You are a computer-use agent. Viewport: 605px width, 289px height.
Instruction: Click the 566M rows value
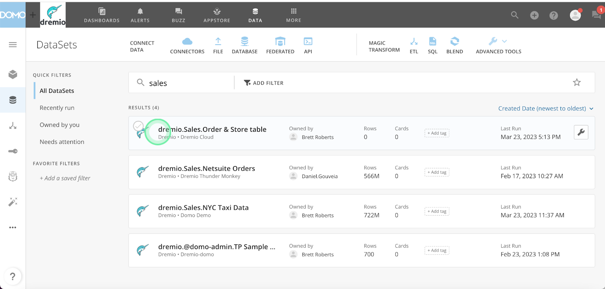tap(371, 176)
